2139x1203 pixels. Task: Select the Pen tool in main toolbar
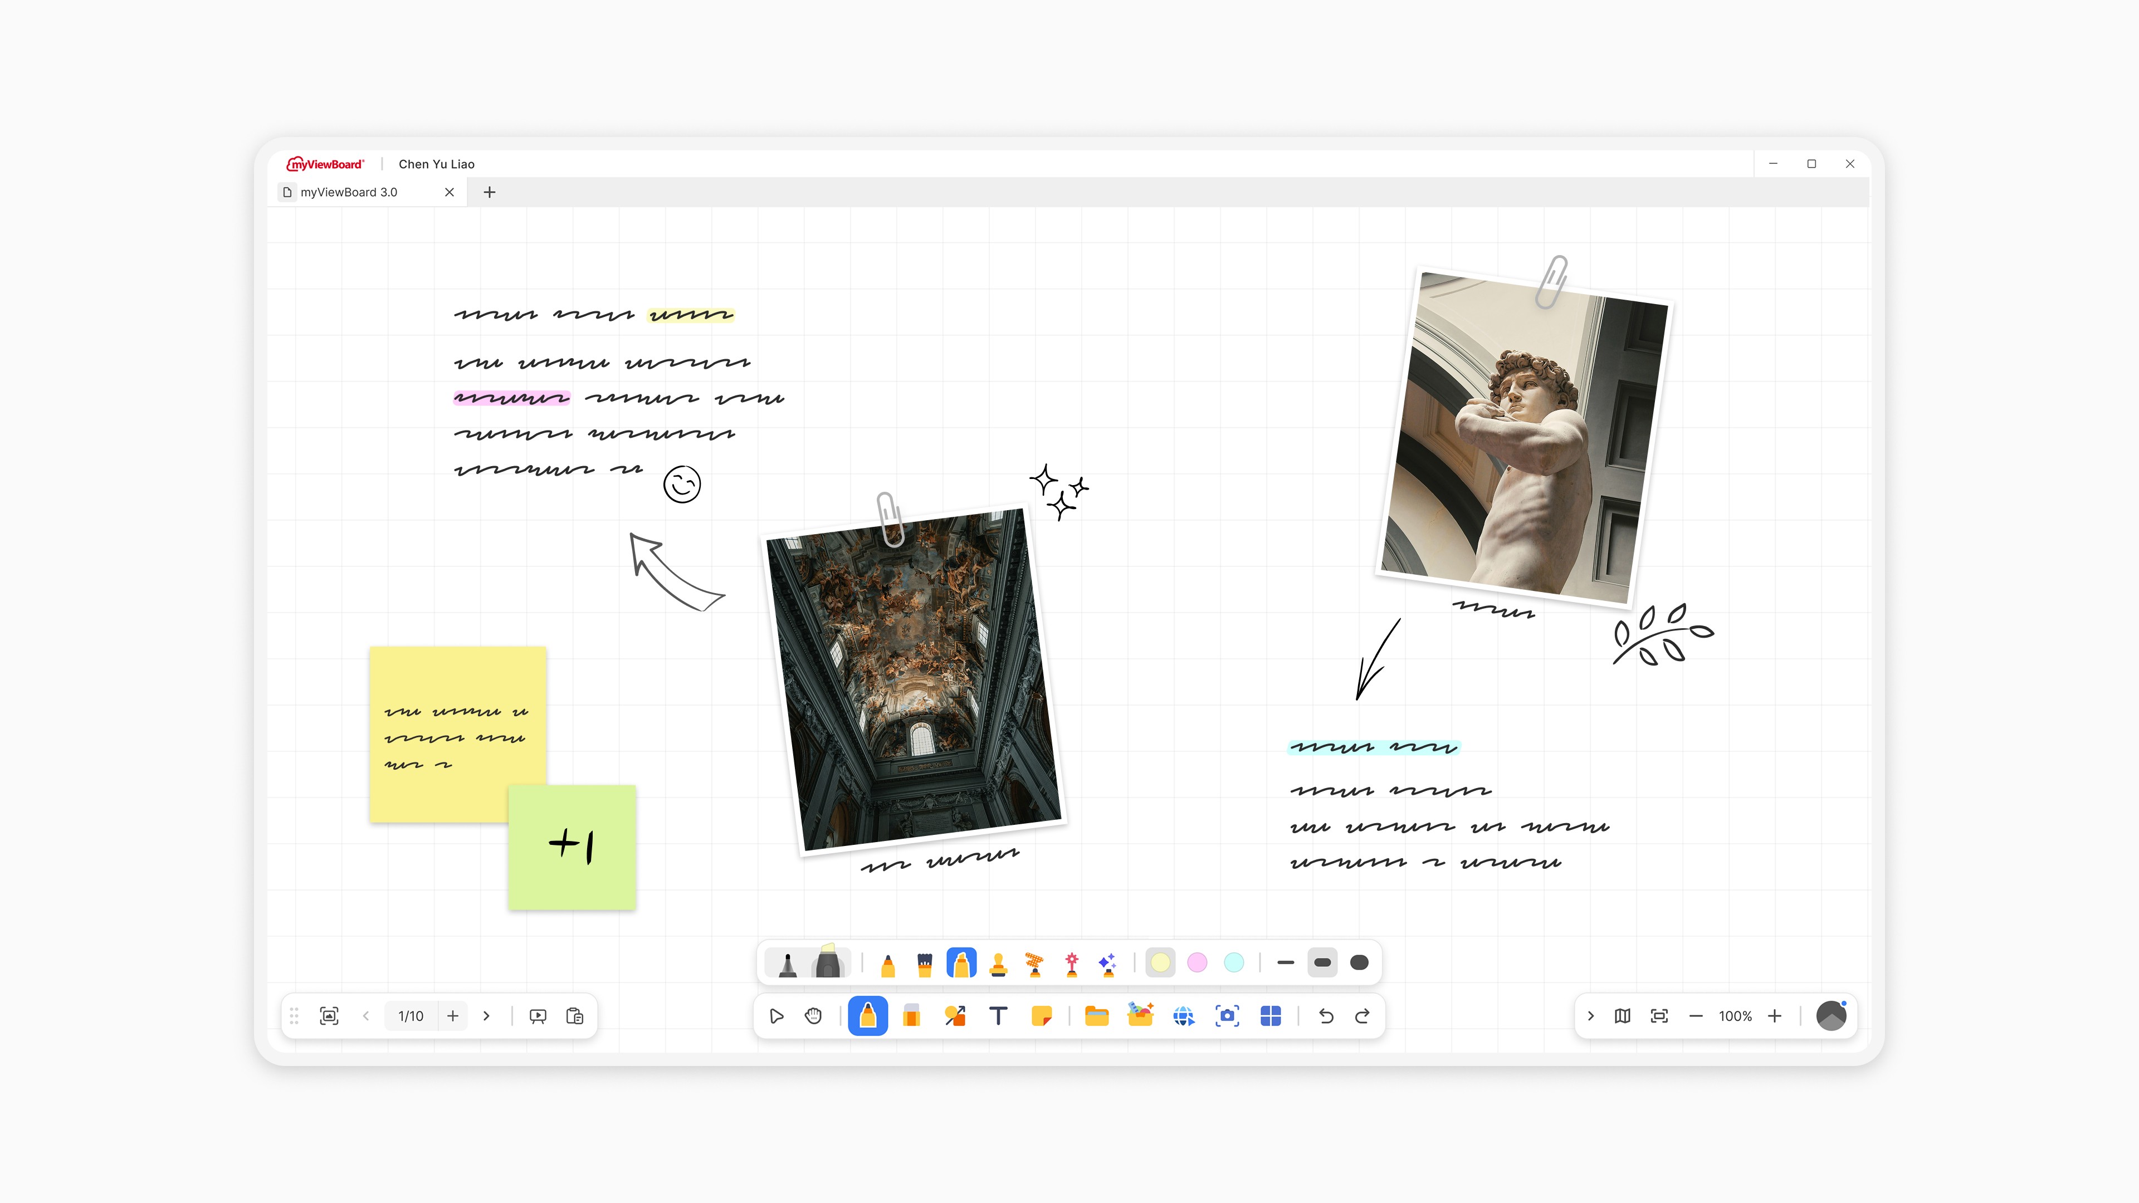868,1015
